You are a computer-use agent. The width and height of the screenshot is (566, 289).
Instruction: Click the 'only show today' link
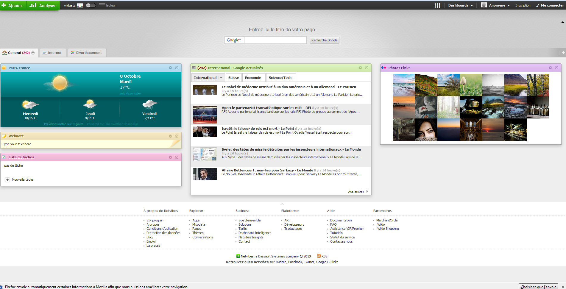point(130,93)
